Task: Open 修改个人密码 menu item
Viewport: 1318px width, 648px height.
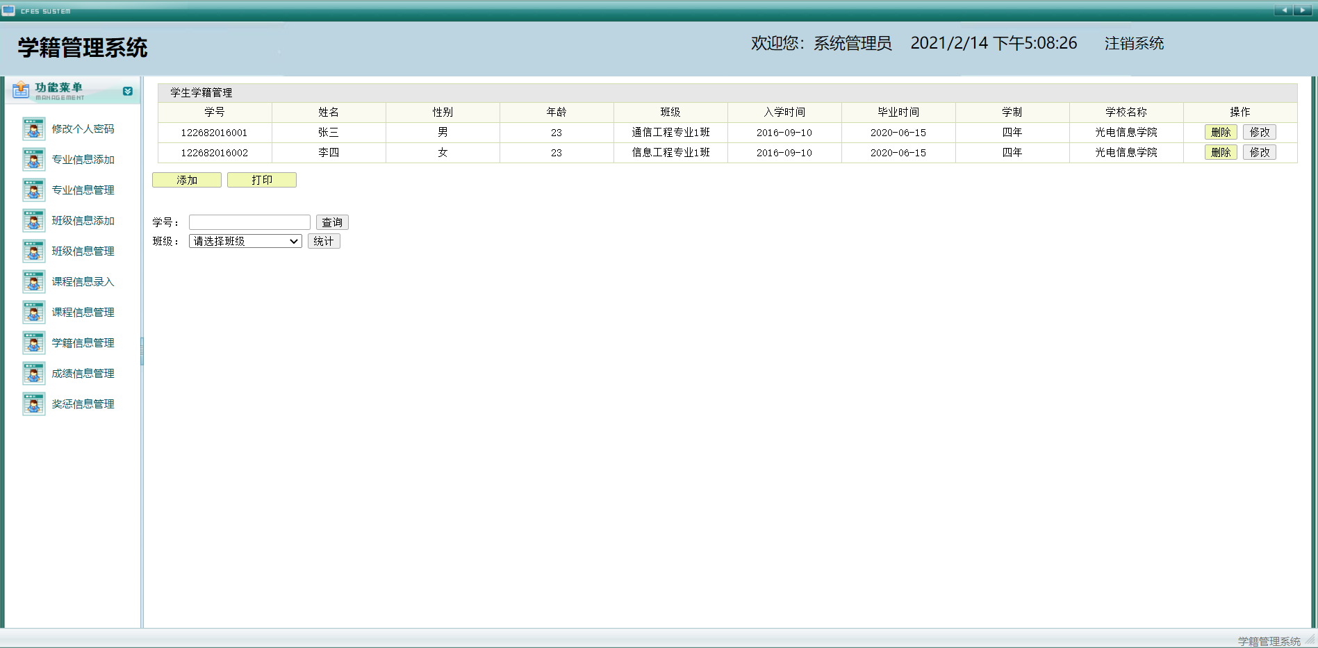Action: (x=83, y=129)
